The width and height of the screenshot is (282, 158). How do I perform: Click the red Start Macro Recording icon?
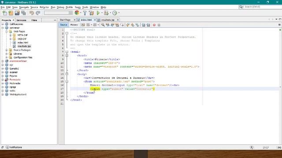click(x=154, y=25)
